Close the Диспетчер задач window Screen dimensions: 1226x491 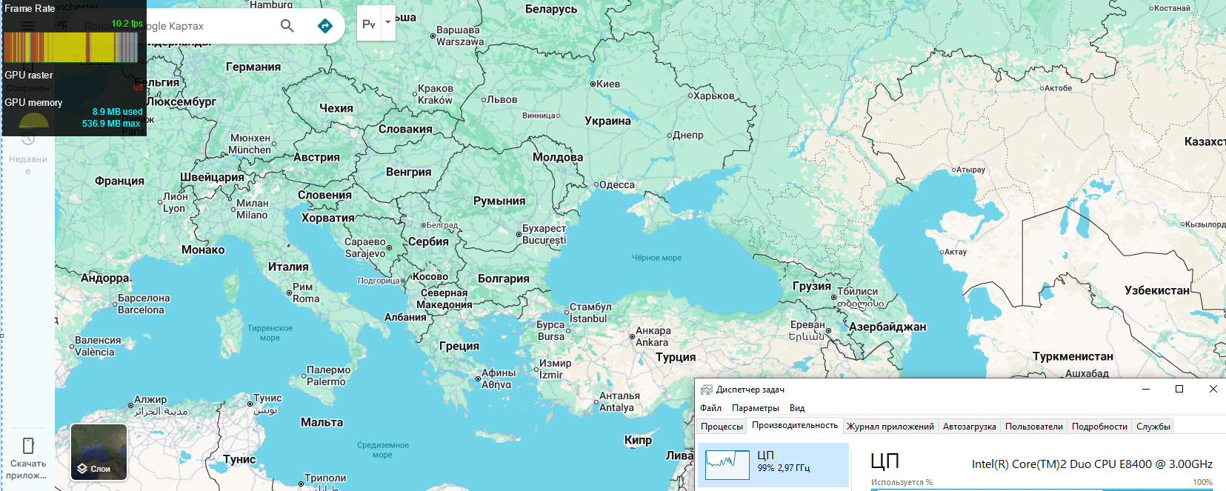(x=1213, y=389)
